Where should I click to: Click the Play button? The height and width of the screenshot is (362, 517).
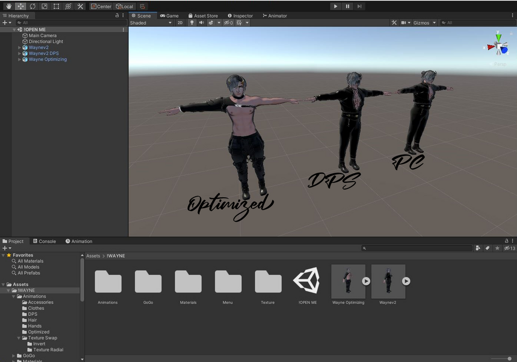[x=335, y=6]
